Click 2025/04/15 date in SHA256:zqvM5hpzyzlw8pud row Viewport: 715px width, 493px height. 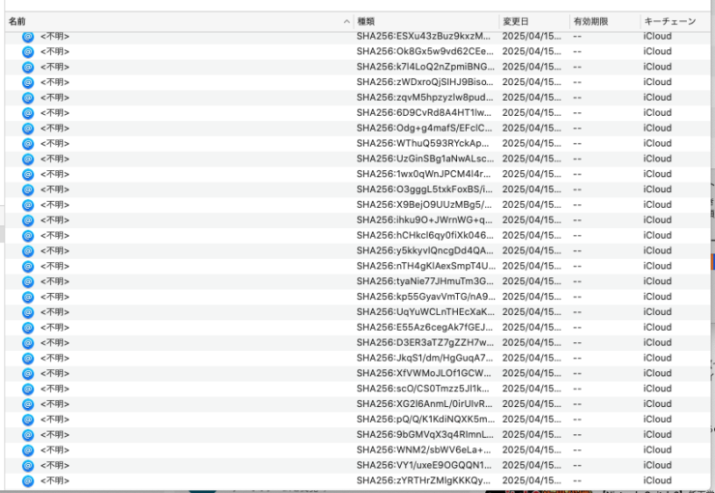click(x=531, y=98)
